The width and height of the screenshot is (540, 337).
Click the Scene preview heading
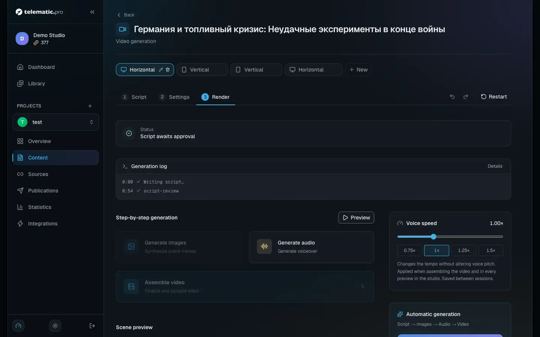click(134, 327)
